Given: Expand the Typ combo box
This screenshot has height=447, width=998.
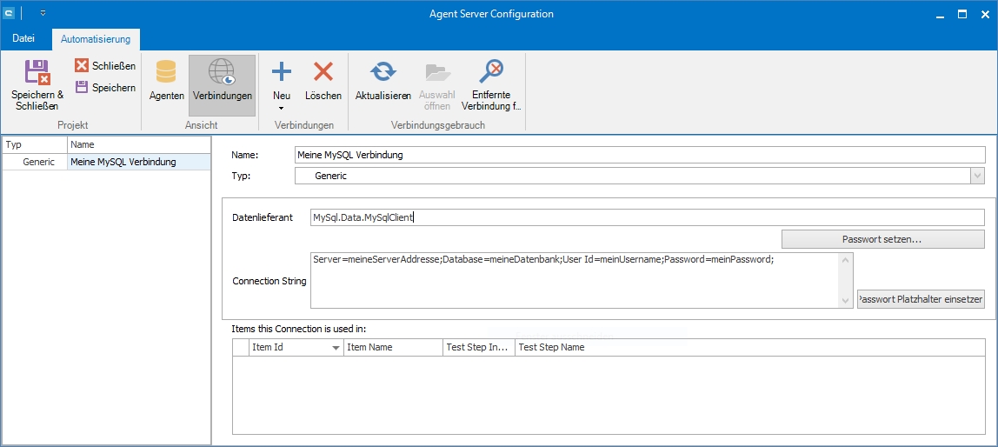Looking at the screenshot, I should 977,176.
